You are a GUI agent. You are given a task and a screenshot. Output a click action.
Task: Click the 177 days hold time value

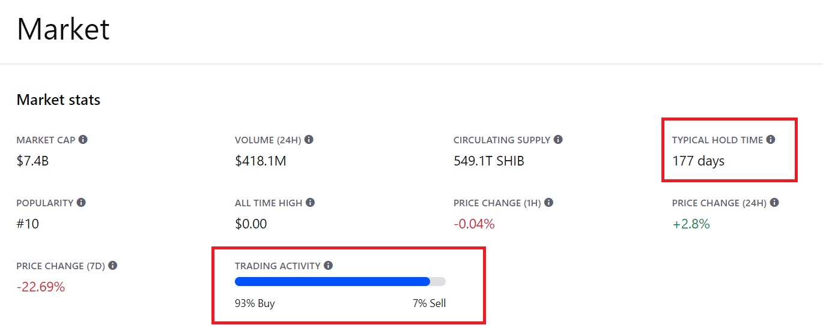point(698,161)
